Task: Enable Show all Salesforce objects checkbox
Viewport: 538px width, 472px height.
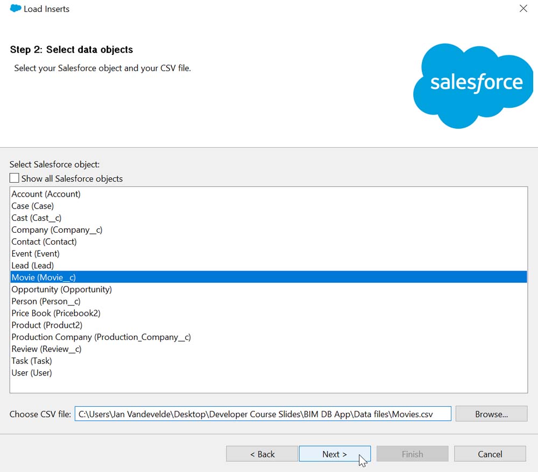Action: (15, 178)
